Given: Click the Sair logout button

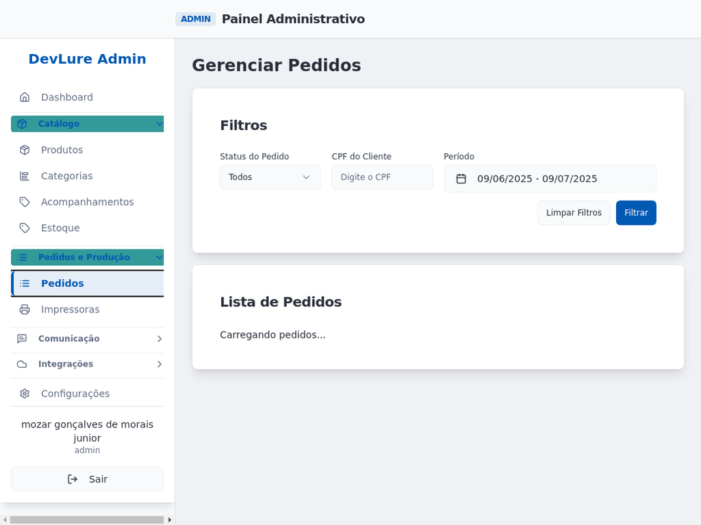Looking at the screenshot, I should point(88,479).
